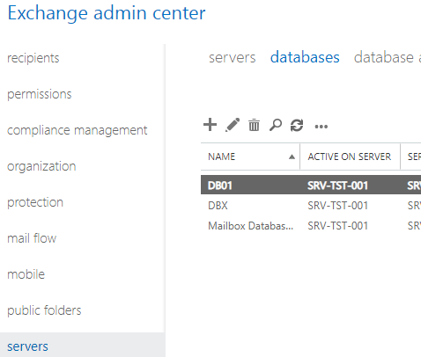This screenshot has width=421, height=357.
Task: Click the trash can delete icon
Action: click(x=254, y=125)
